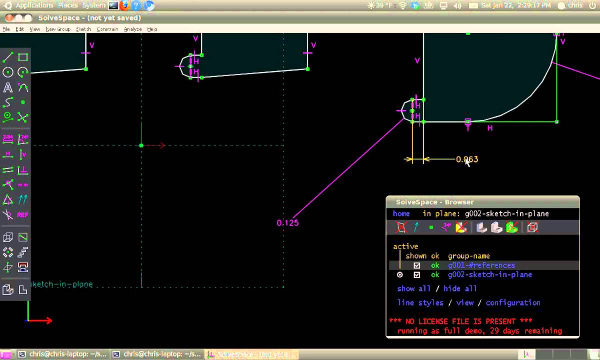Select active radio for g002-sketch-in-plane
600x360 pixels.
(400, 275)
